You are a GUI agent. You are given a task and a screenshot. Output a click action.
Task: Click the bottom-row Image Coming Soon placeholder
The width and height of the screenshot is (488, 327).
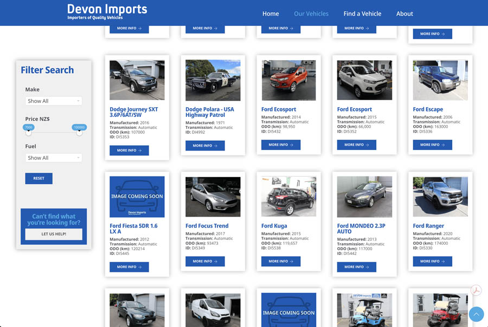coord(288,310)
